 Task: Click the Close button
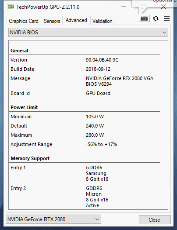click(155, 219)
